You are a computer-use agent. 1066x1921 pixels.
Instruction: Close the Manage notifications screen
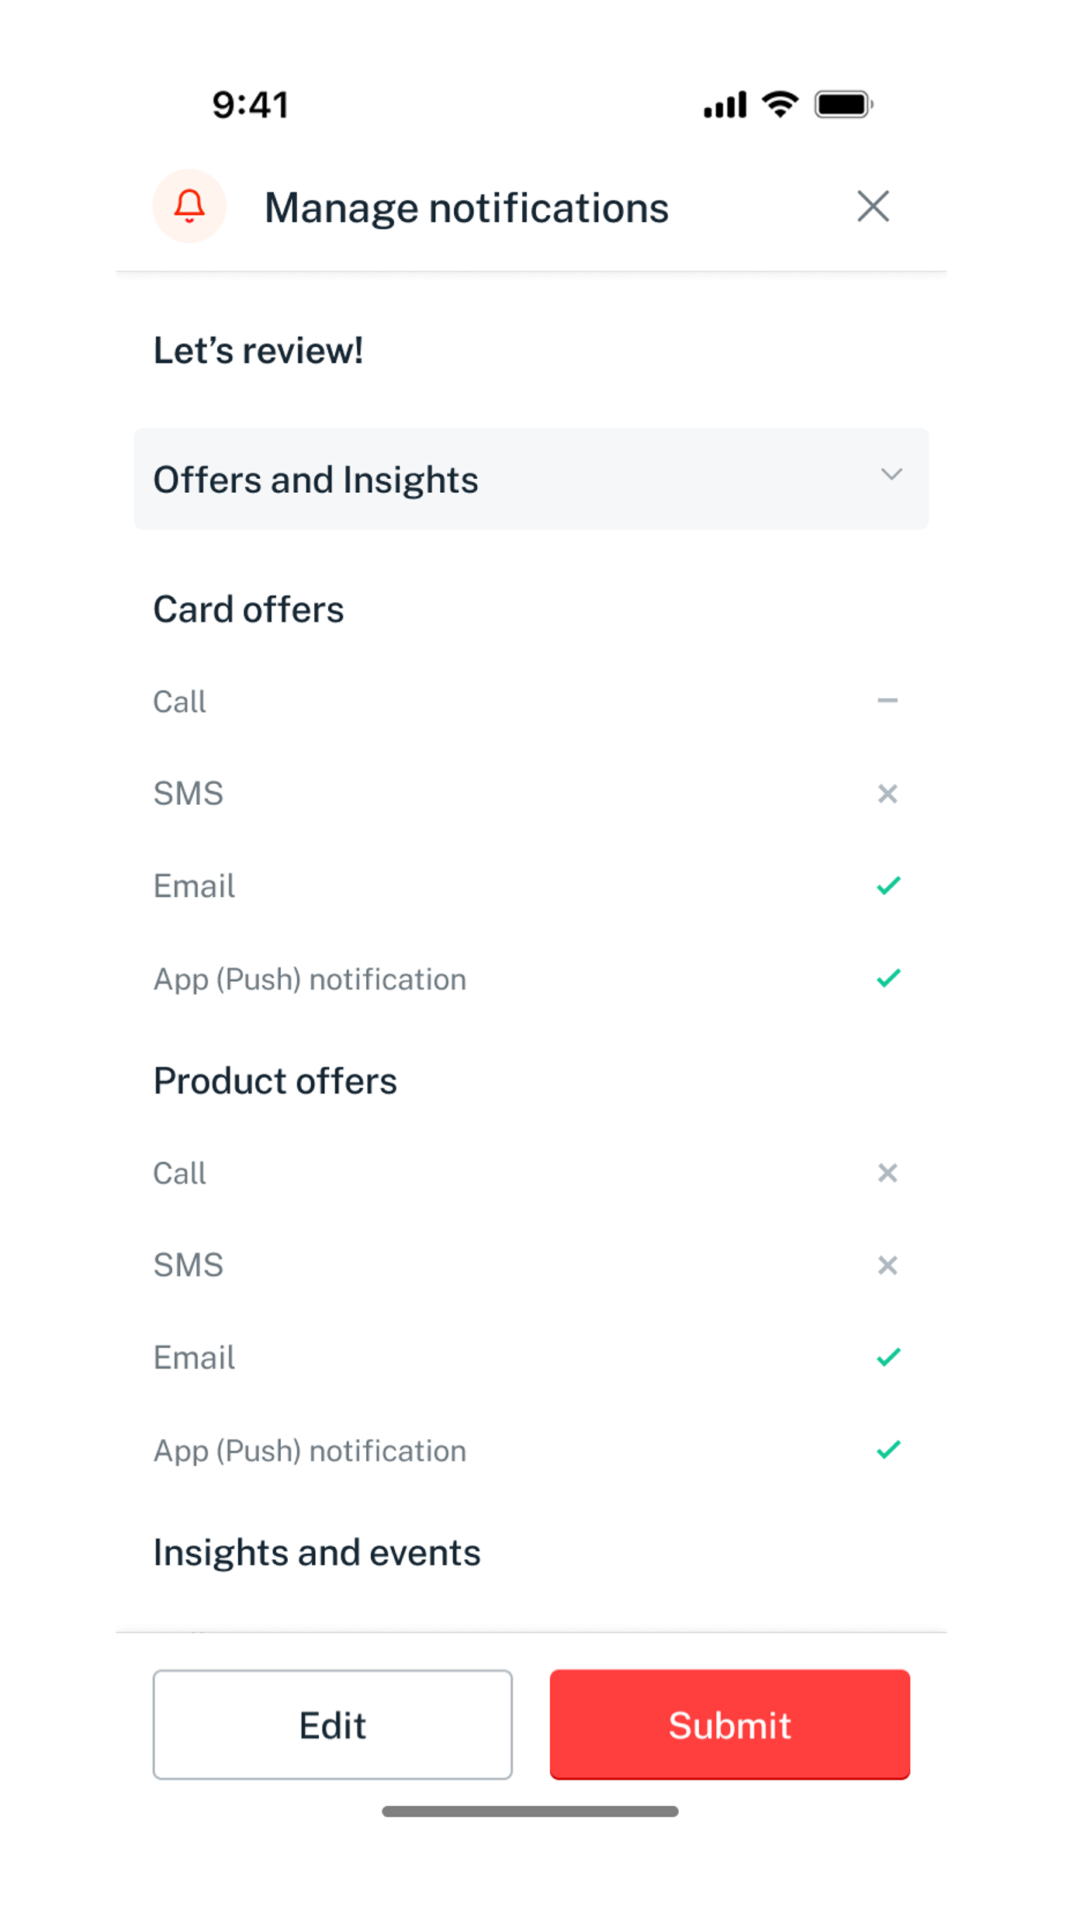873,206
